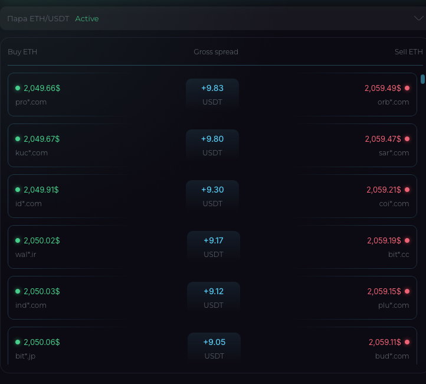
Task: Click the Buy ETH column header
Action: click(22, 51)
